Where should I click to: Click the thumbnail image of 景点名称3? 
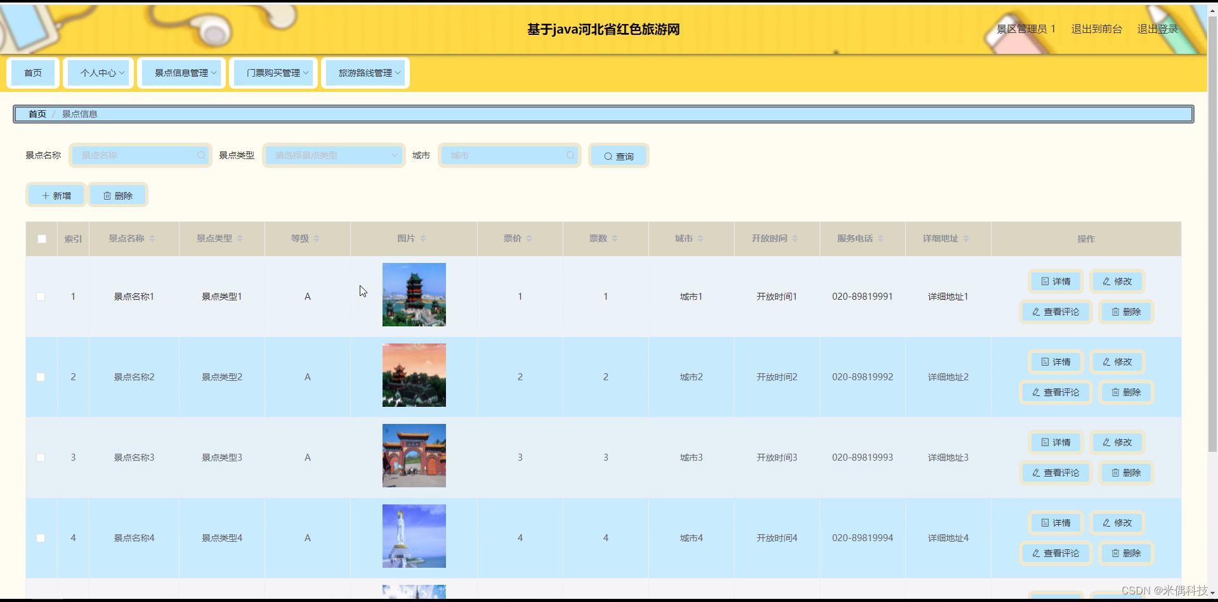413,456
